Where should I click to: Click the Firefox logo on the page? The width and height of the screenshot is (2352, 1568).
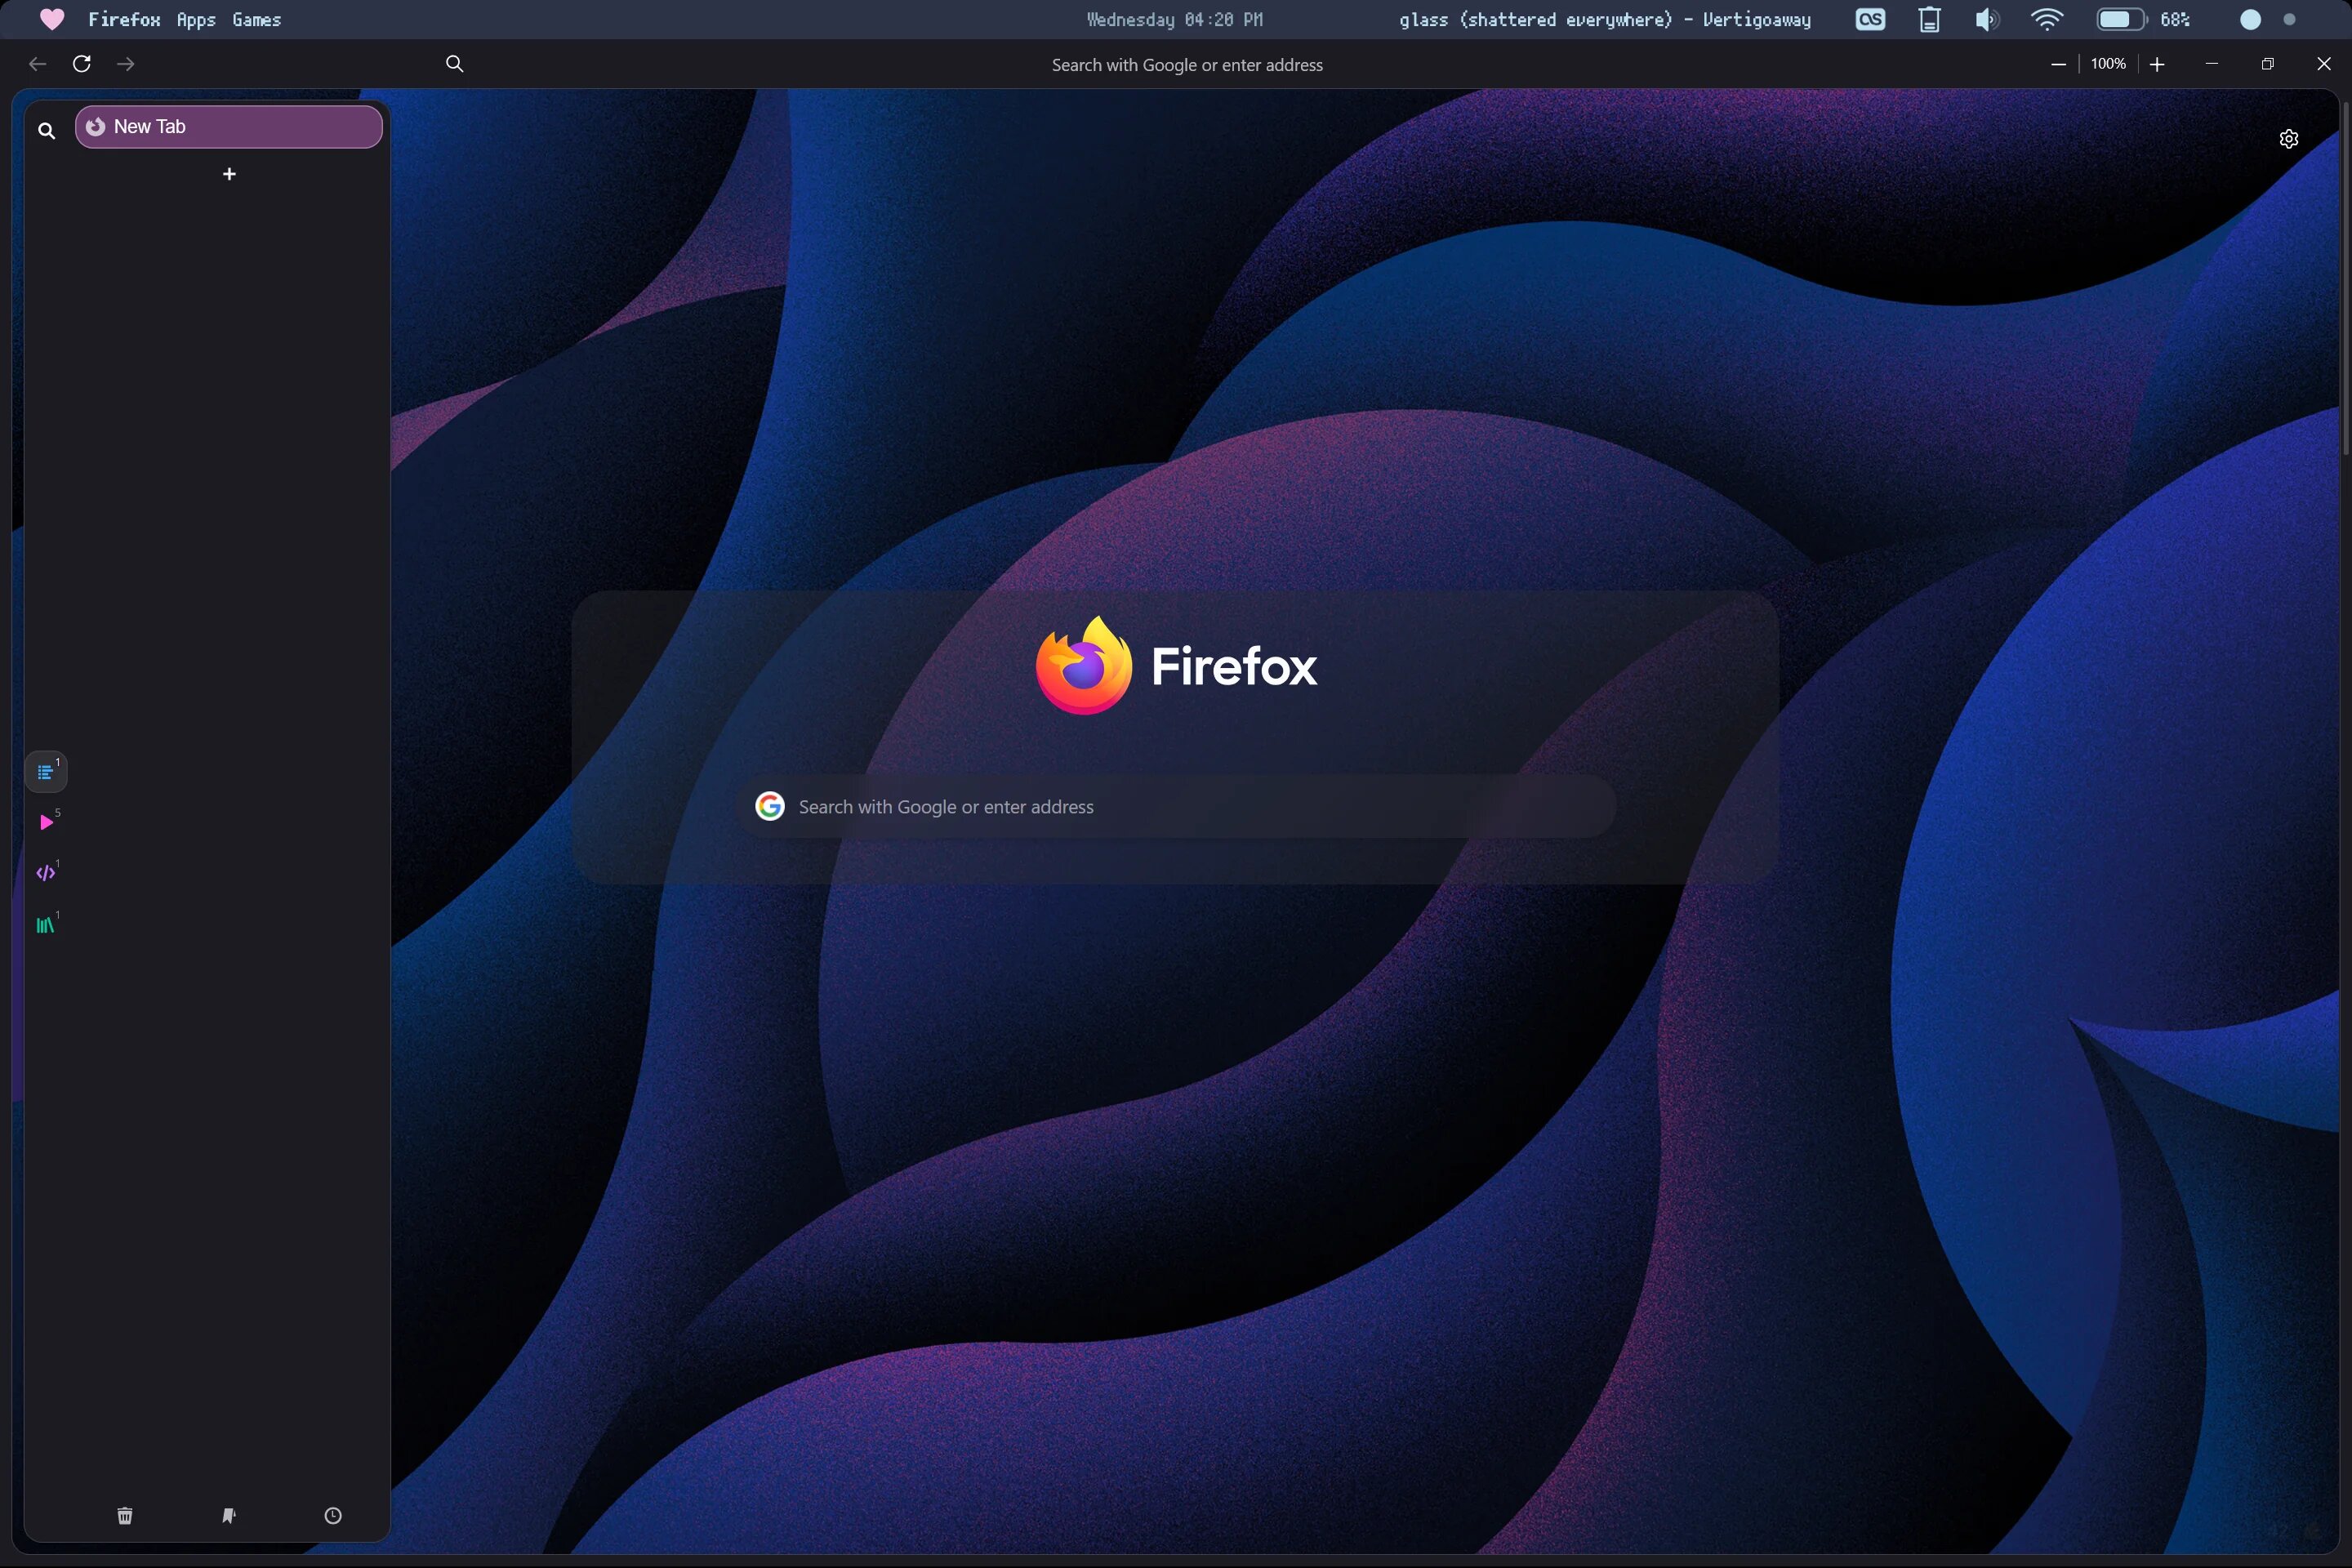click(x=1176, y=666)
